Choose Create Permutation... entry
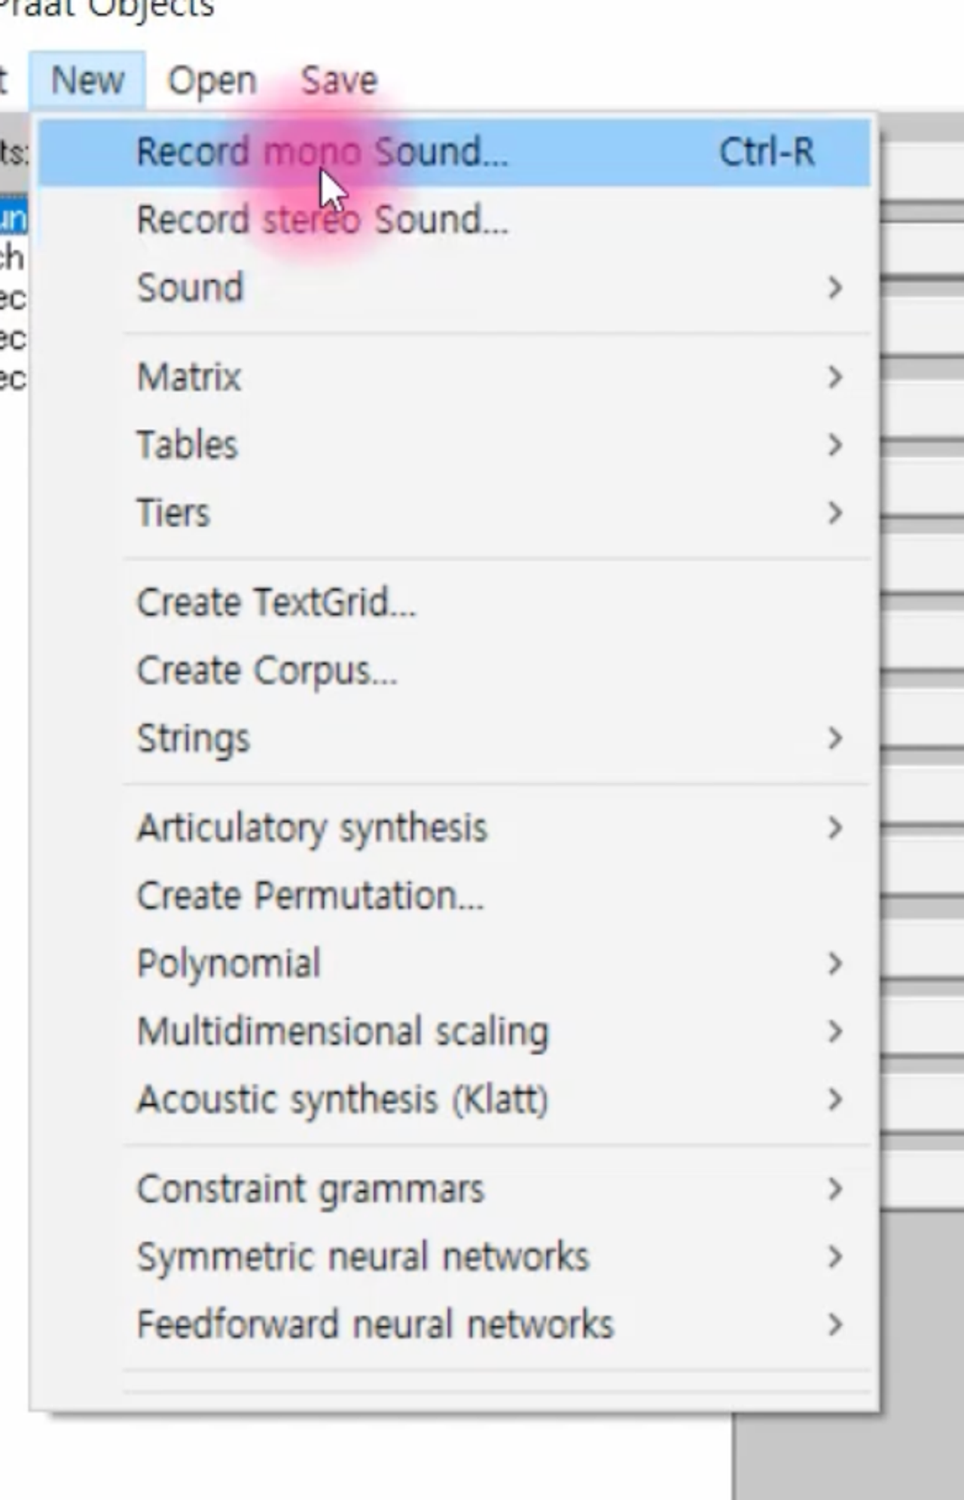Image resolution: width=964 pixels, height=1500 pixels. coord(455,896)
